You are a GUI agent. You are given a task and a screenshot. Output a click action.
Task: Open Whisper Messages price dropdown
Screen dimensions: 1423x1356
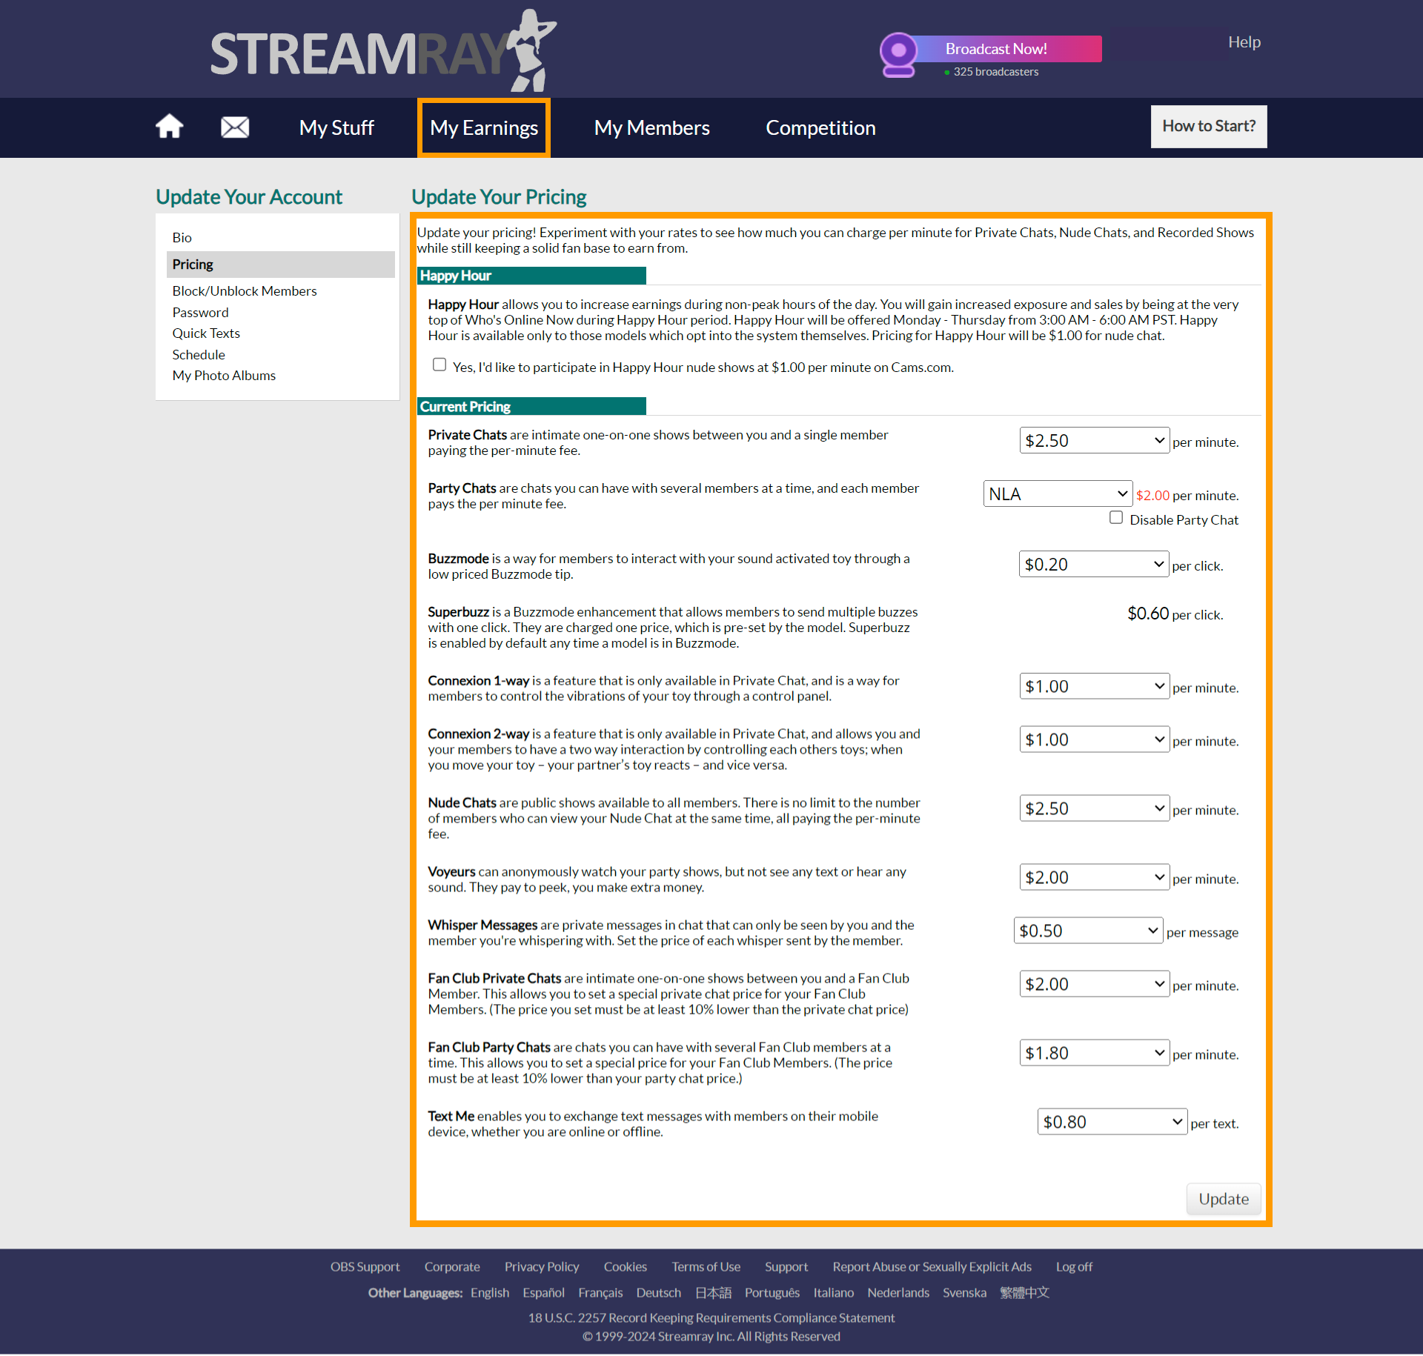click(1087, 931)
